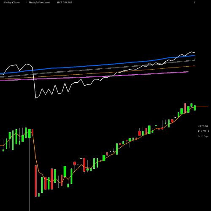
Task: Click the 'V: 1.98 X' volume text
Action: [203, 131]
